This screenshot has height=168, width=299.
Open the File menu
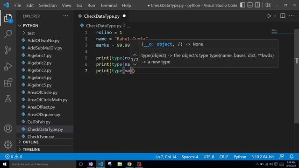[x=18, y=5]
